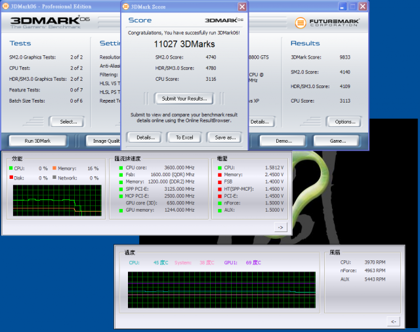This screenshot has height=332, width=420.
Task: Click GPU1 temperature 69 value
Action: (253, 262)
